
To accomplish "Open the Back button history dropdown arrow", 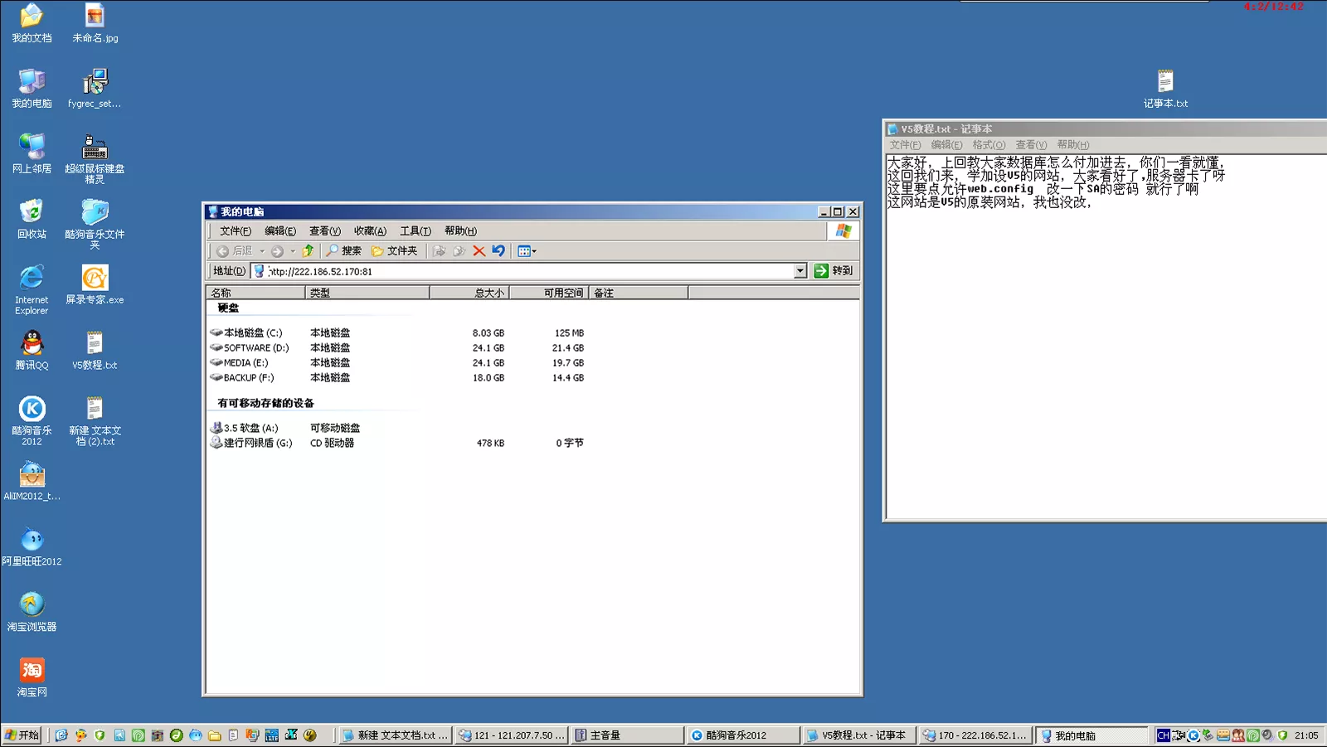I will tap(262, 251).
